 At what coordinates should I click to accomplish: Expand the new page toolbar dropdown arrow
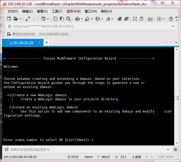point(164,19)
